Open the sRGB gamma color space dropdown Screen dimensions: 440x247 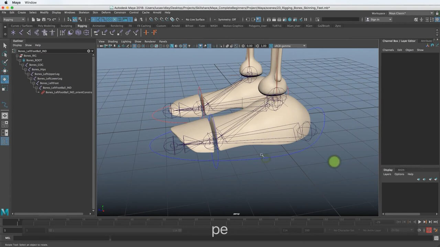click(288, 46)
